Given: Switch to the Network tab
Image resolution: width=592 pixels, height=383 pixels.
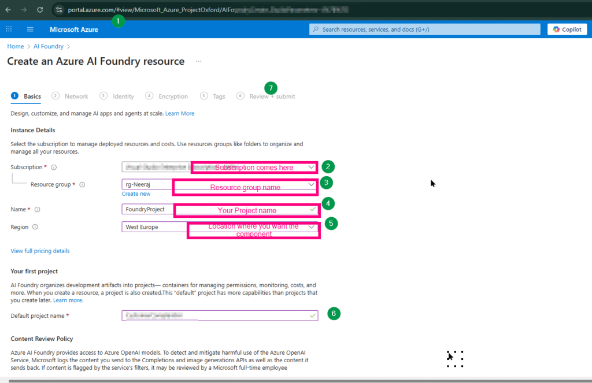Looking at the screenshot, I should click(x=70, y=96).
